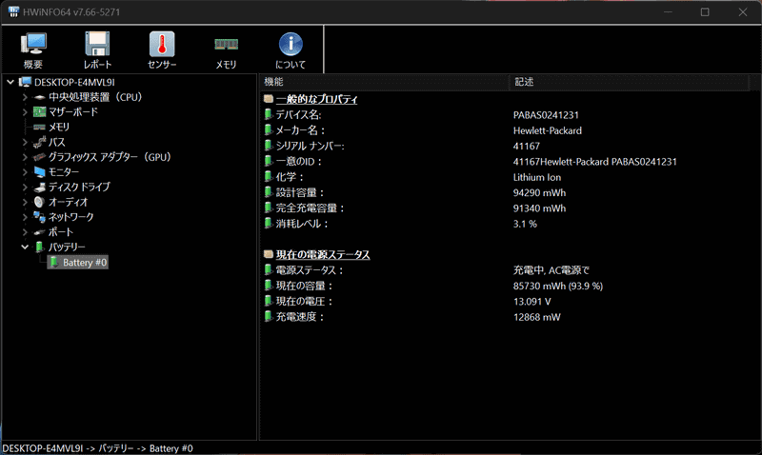Click folder icon beside 一般的なプロパティ
The height and width of the screenshot is (455, 762).
(269, 99)
